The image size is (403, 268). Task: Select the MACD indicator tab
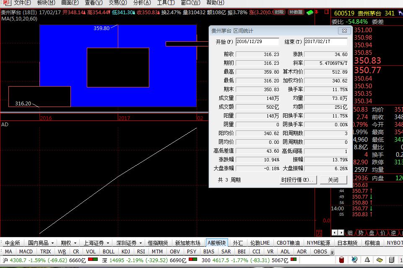(x=26, y=252)
